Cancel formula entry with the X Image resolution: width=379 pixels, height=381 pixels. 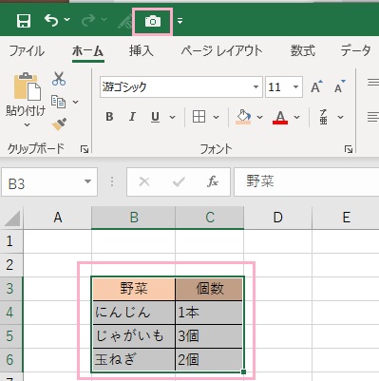pos(144,181)
